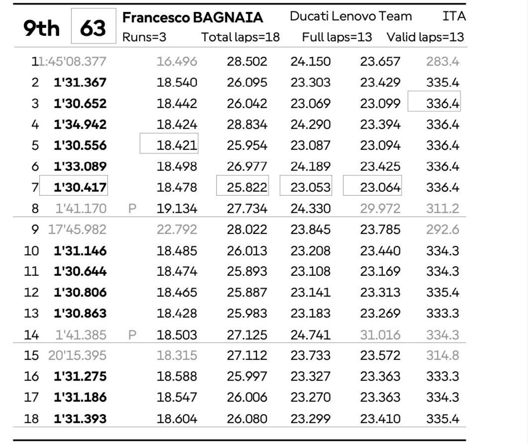
Task: Click the rider name Francesco BAGNAIA
Action: [192, 18]
